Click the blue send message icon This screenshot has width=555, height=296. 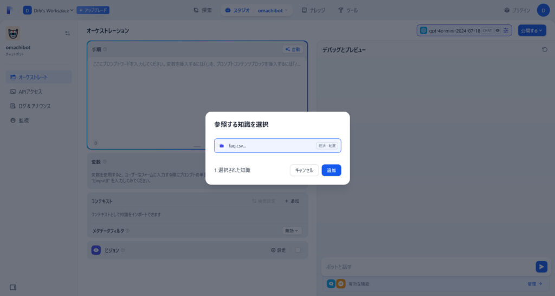(x=541, y=267)
